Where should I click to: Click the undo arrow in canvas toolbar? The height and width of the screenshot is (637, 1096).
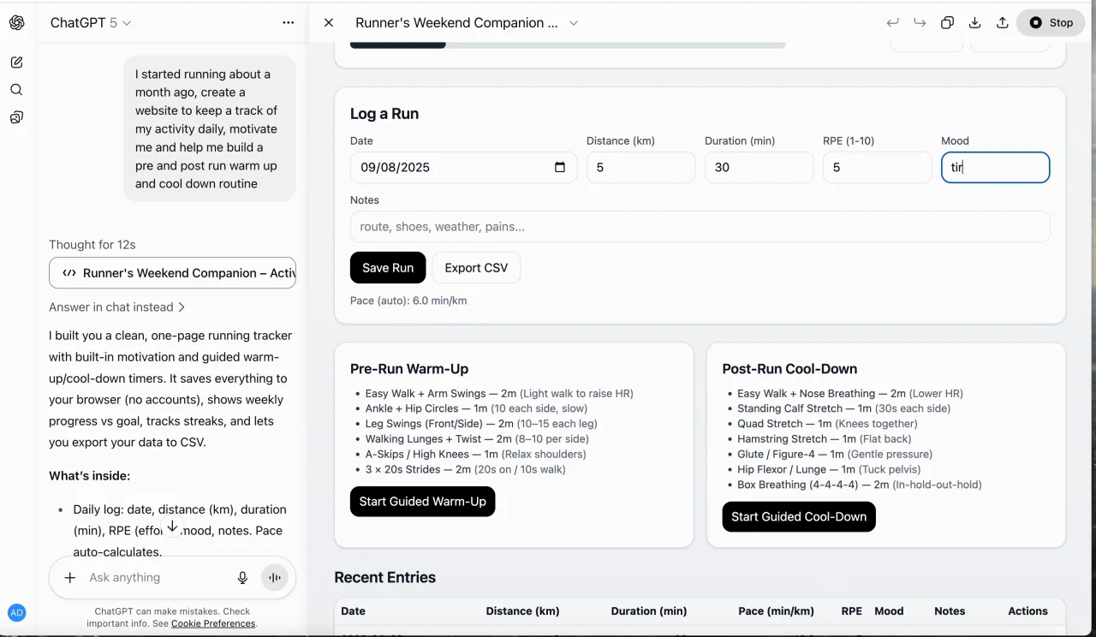click(893, 23)
